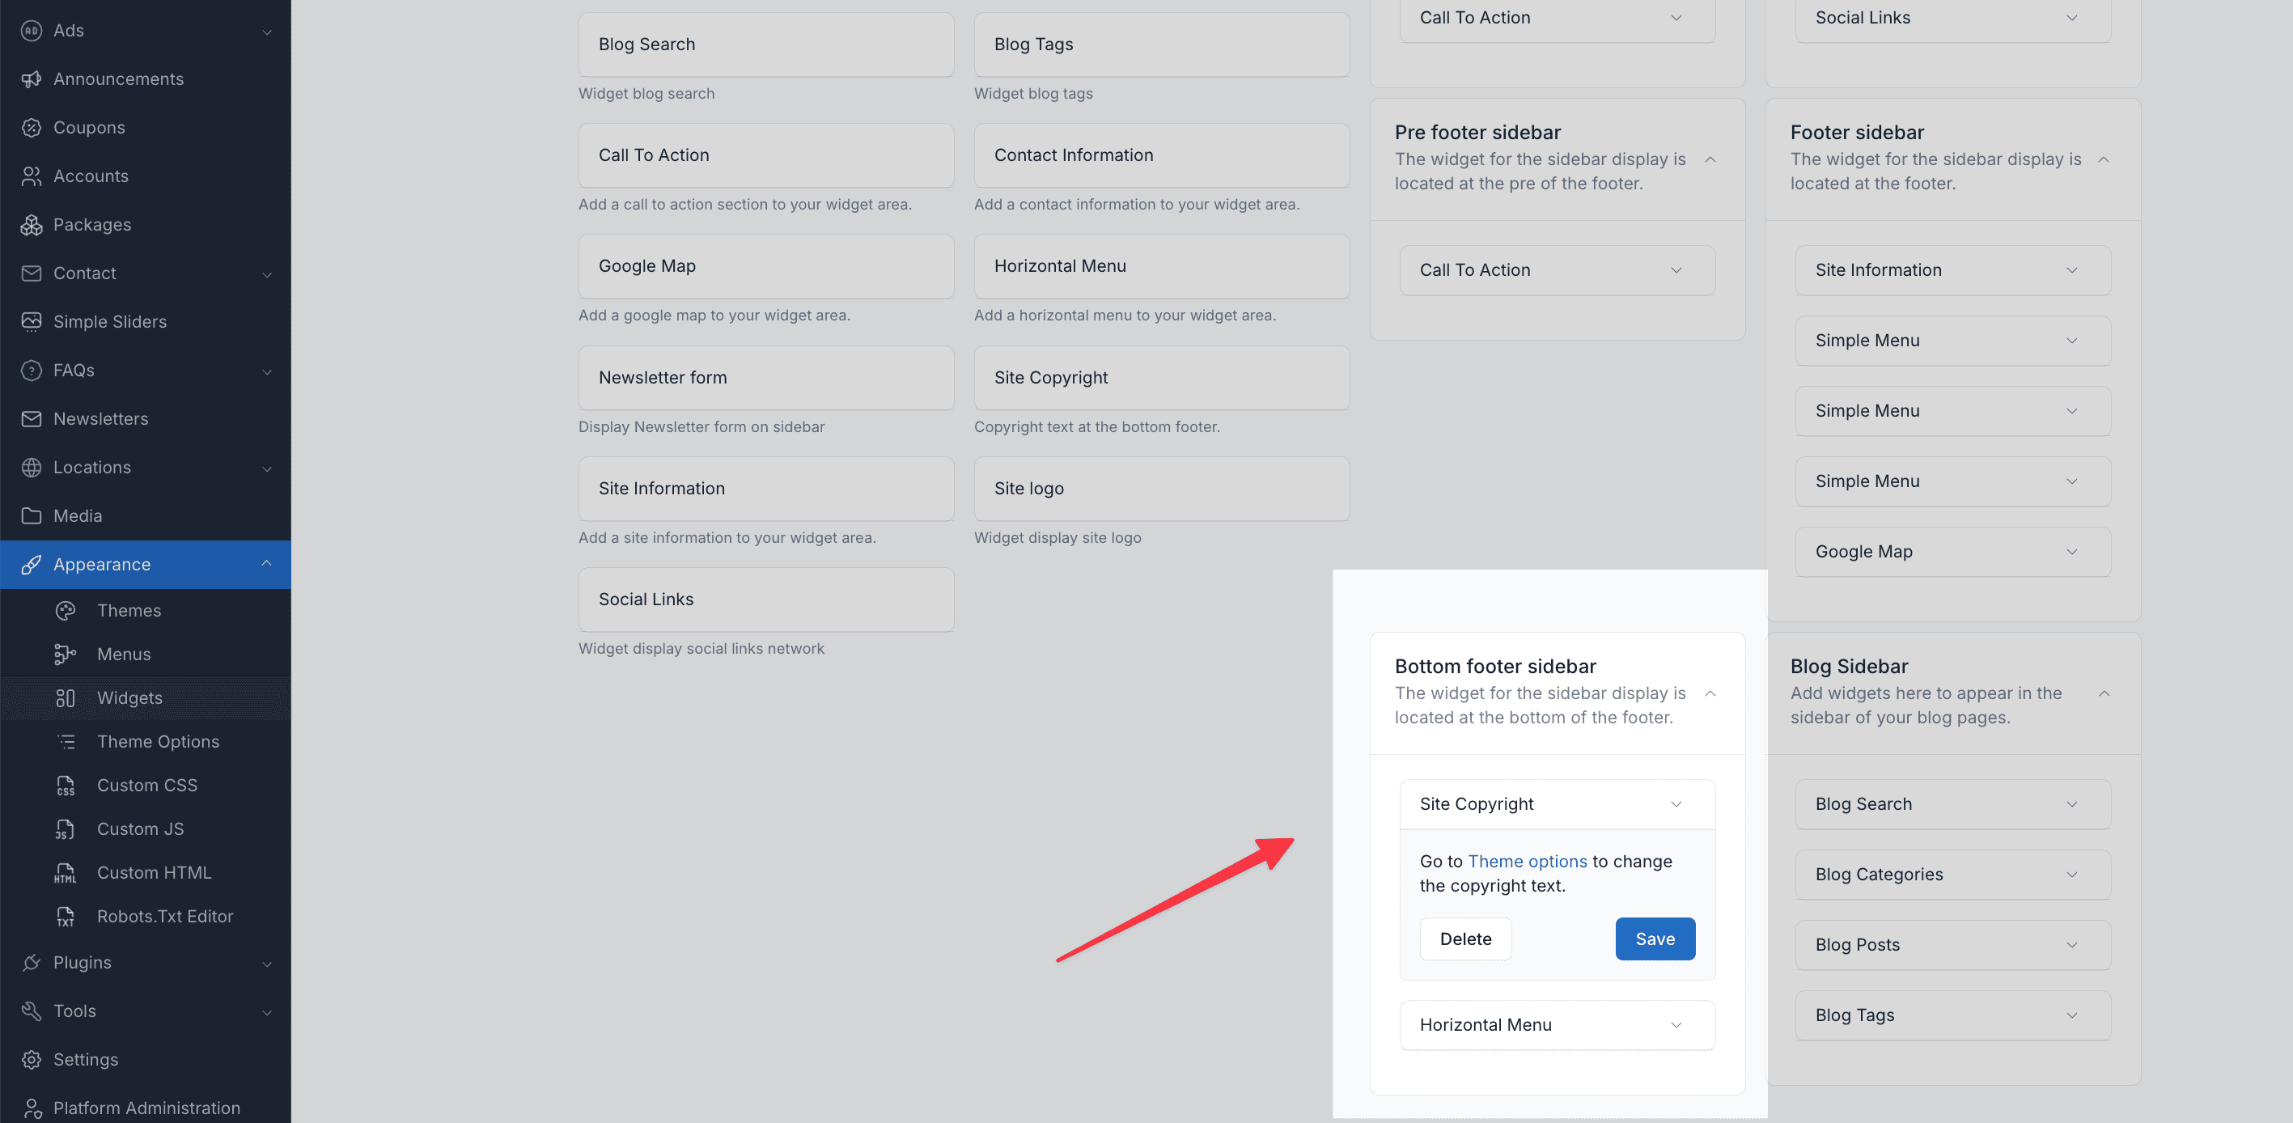
Task: Collapse the Pre footer sidebar panel
Action: (x=1710, y=159)
